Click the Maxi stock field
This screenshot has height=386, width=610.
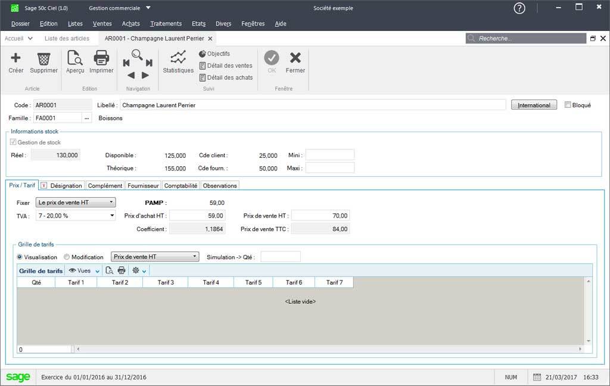[330, 168]
